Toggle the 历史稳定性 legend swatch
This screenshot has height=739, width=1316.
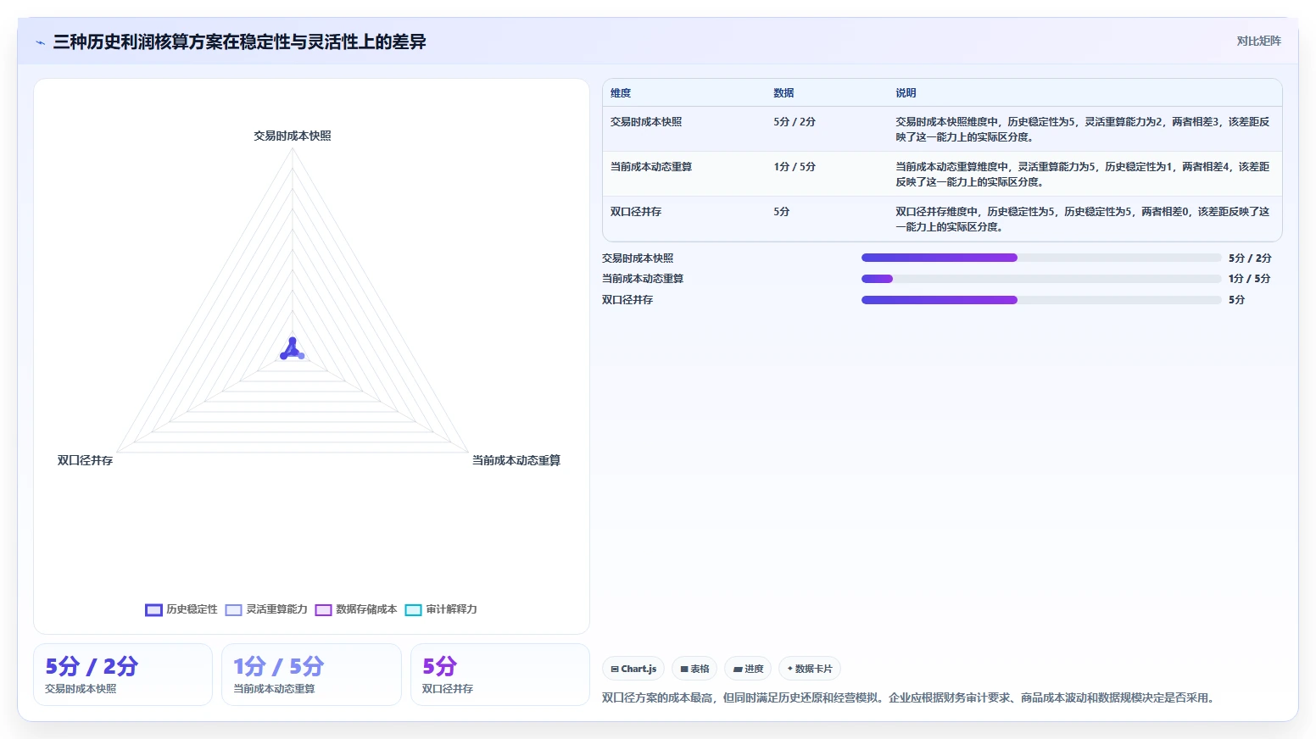pos(153,610)
